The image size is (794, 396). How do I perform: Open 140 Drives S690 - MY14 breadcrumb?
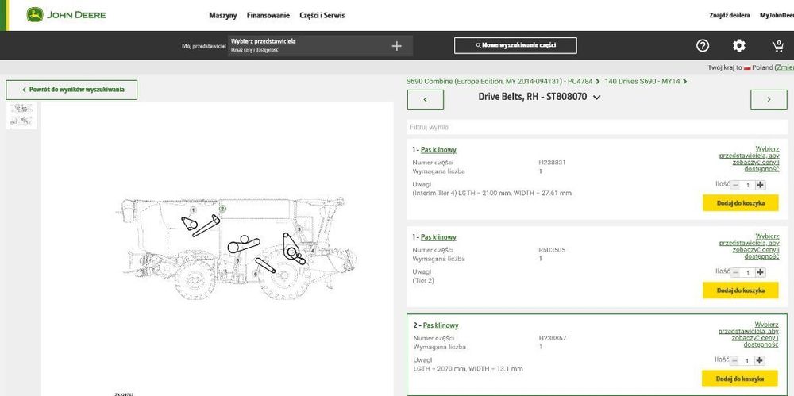642,81
